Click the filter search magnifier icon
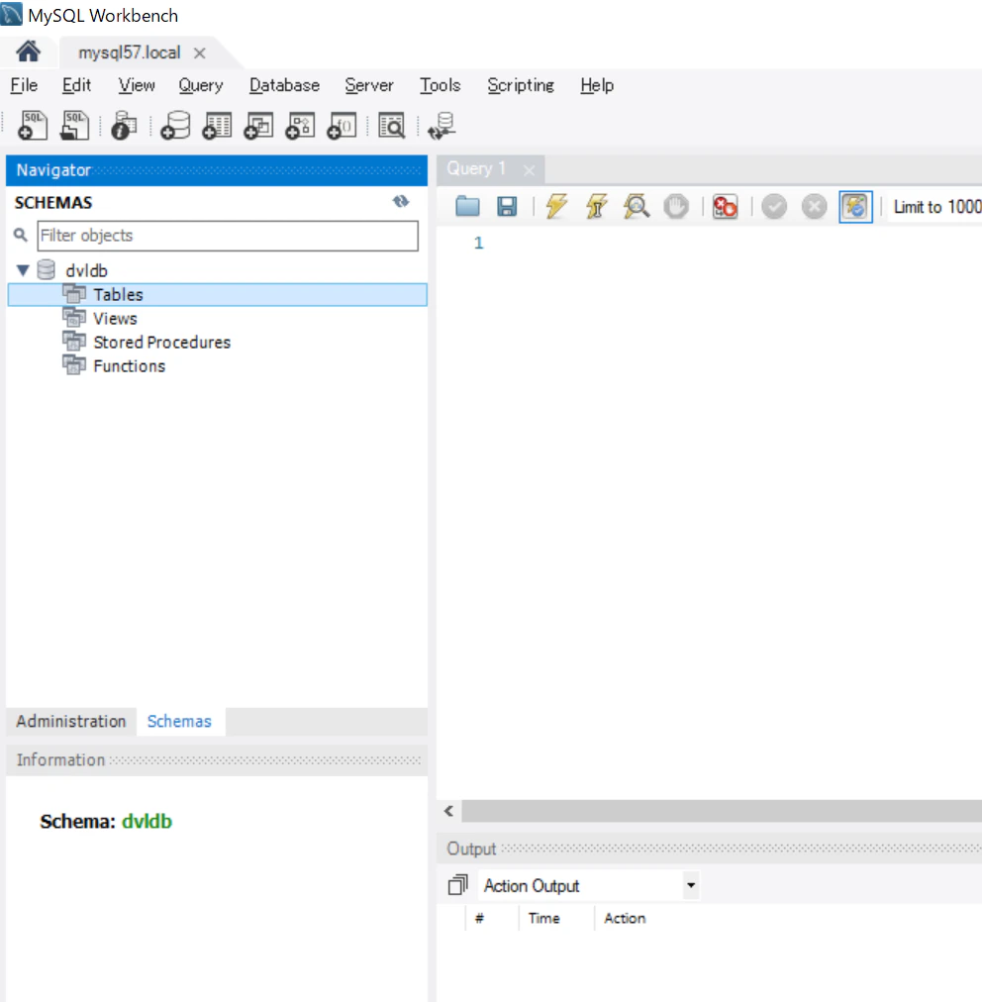 pyautogui.click(x=21, y=236)
